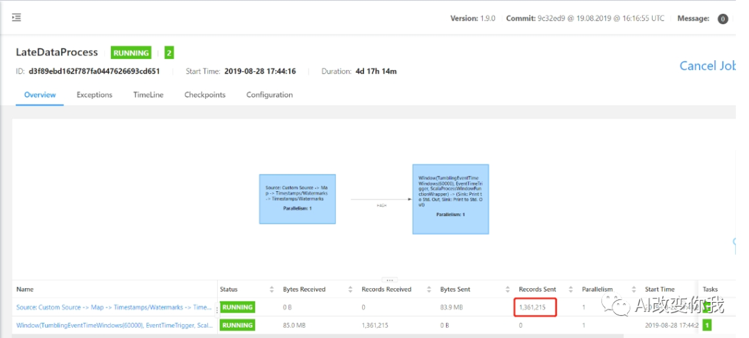Click the green task count badge beside RUNNING

[x=169, y=53]
